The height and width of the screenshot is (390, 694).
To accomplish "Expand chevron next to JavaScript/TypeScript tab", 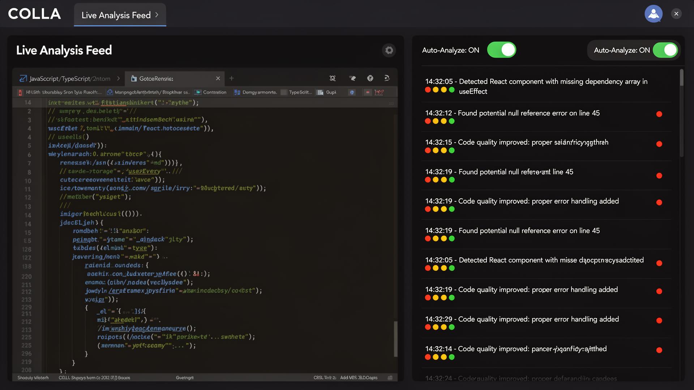I will pyautogui.click(x=118, y=78).
